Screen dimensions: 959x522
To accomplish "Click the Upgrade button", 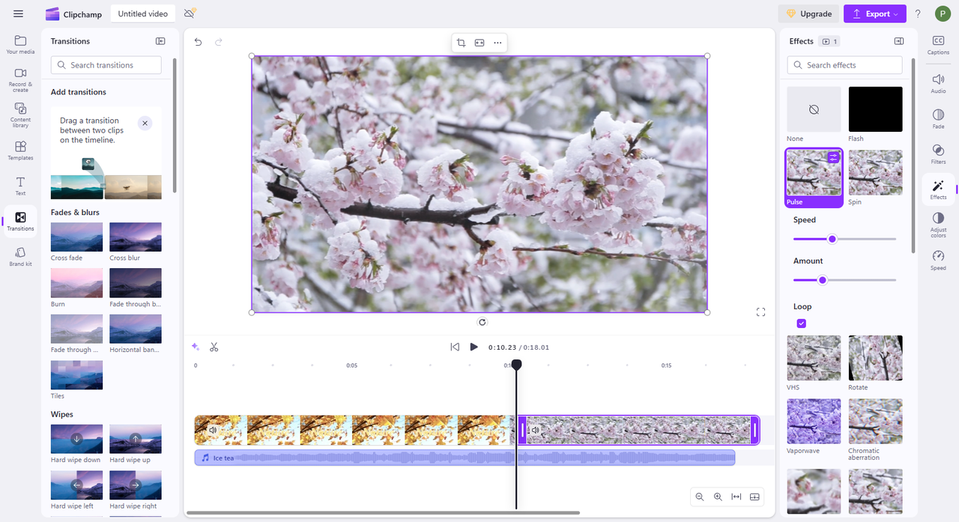I will (808, 13).
